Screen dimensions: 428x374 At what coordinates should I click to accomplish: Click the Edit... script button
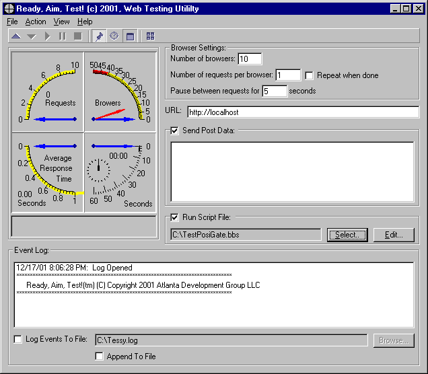pyautogui.click(x=394, y=235)
